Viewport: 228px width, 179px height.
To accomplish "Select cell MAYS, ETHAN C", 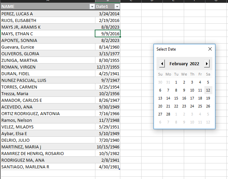I will tap(48, 34).
